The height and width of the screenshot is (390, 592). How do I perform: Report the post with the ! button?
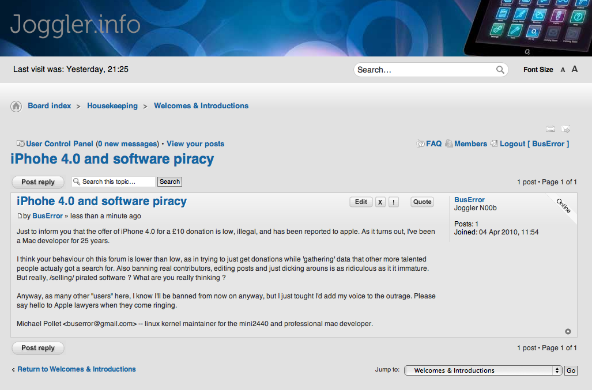(x=393, y=202)
